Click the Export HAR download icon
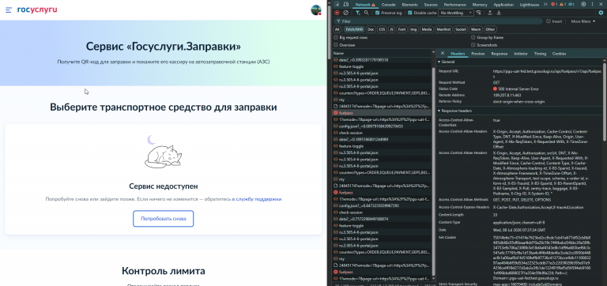The image size is (607, 286). [499, 13]
